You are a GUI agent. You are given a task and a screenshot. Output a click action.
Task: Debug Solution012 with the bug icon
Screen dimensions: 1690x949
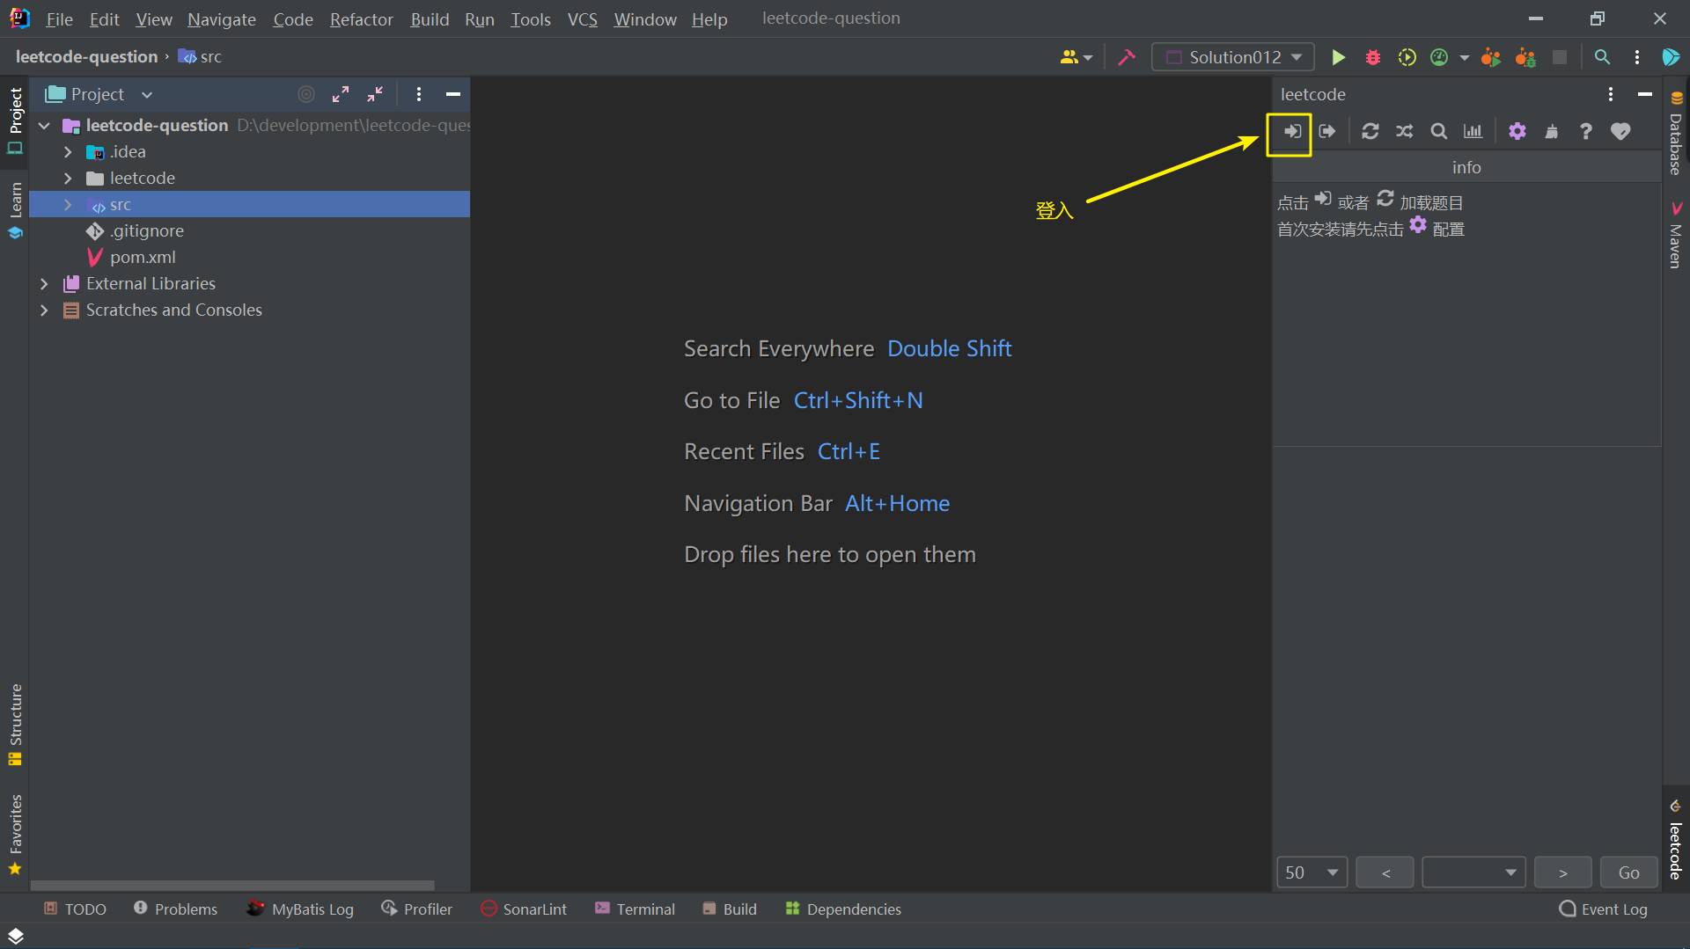pos(1372,57)
